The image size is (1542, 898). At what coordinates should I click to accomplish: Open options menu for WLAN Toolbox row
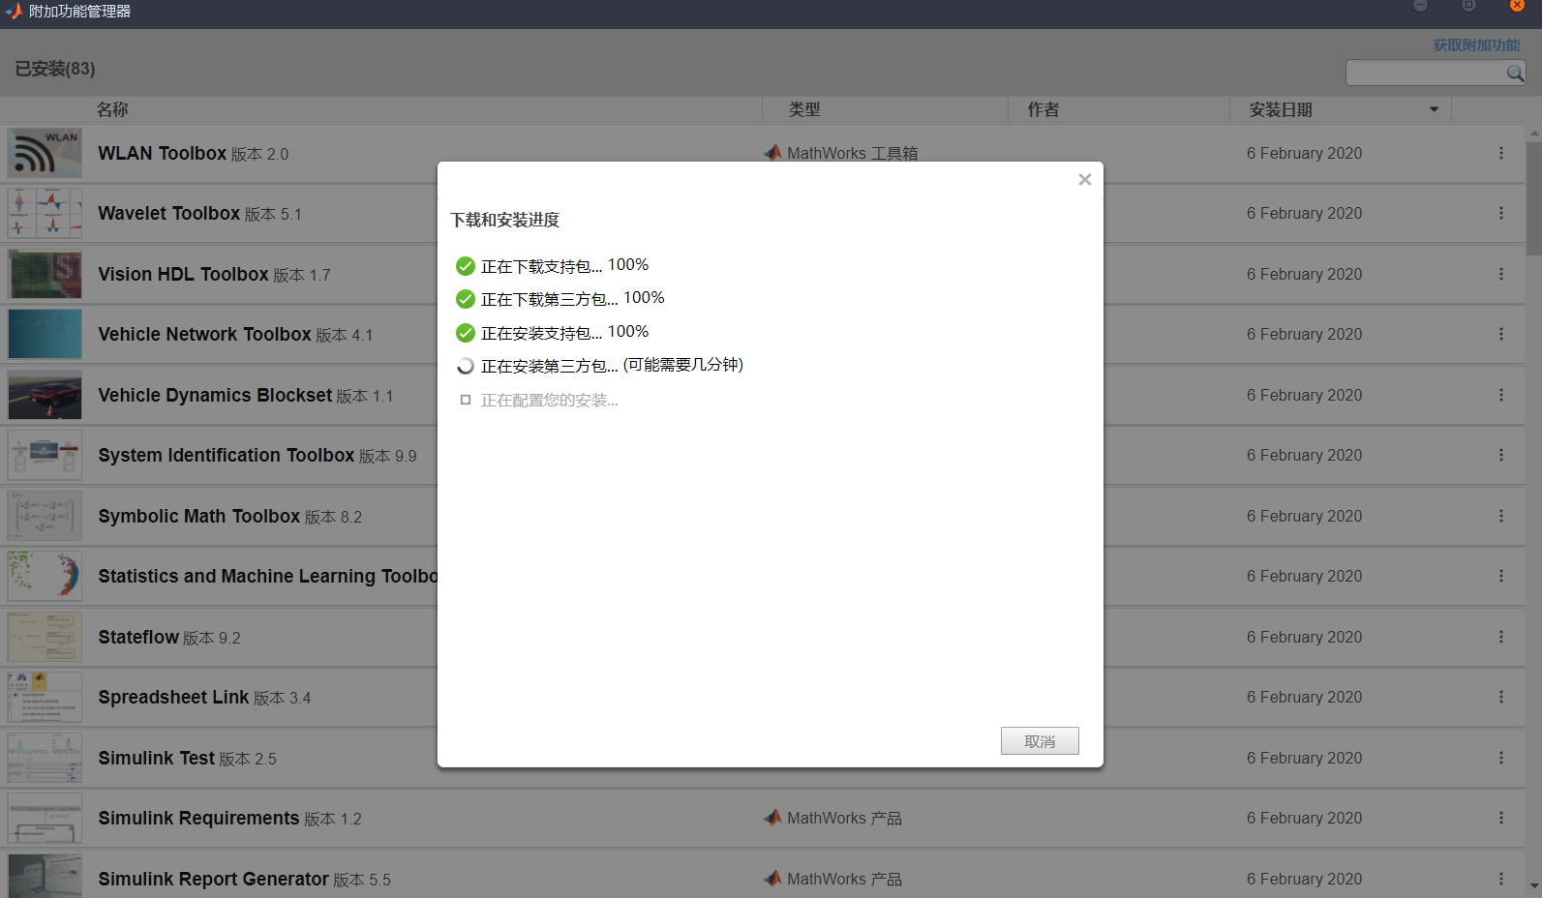(1501, 153)
